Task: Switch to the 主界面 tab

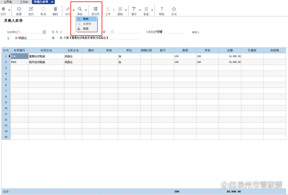Action: tap(8, 2)
